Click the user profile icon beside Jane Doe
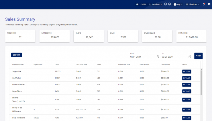This screenshot has height=121, width=212. point(150,4)
